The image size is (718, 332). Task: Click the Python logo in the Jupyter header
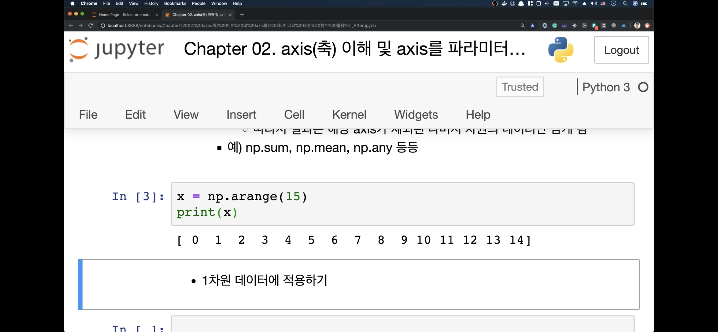click(x=561, y=50)
